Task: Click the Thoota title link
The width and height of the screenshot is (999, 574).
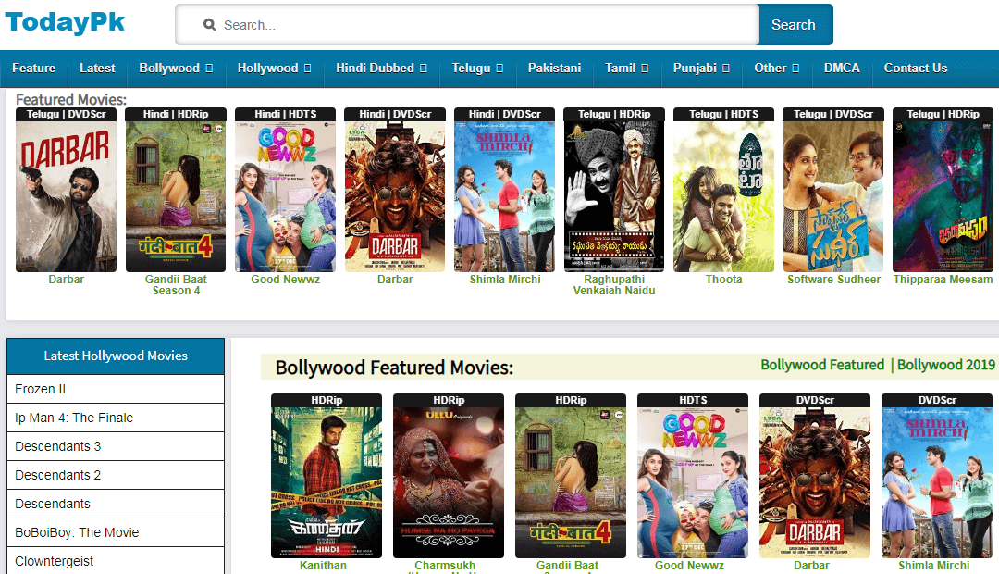Action: [723, 280]
